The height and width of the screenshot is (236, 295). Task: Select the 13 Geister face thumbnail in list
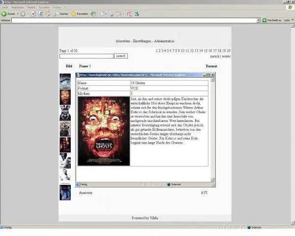pyautogui.click(x=65, y=97)
